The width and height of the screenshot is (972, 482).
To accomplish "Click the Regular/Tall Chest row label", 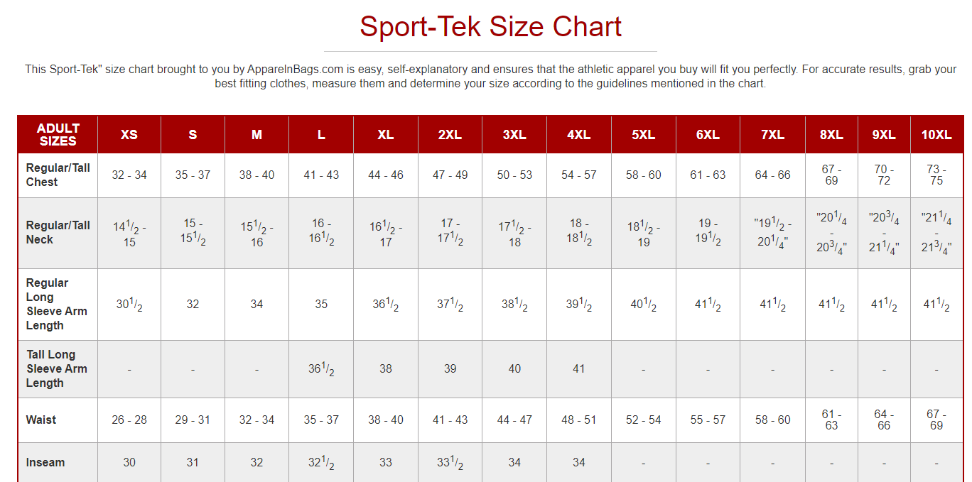I will (x=58, y=175).
